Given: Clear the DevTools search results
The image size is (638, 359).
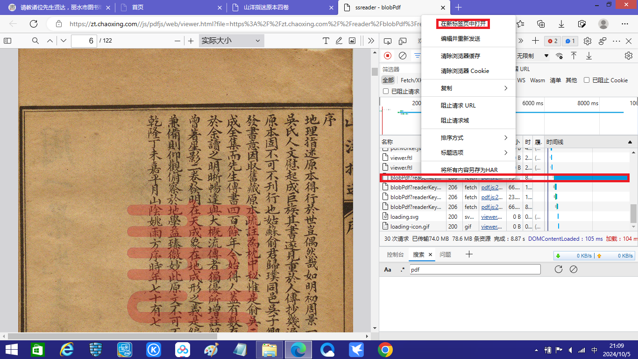Looking at the screenshot, I should point(574,269).
